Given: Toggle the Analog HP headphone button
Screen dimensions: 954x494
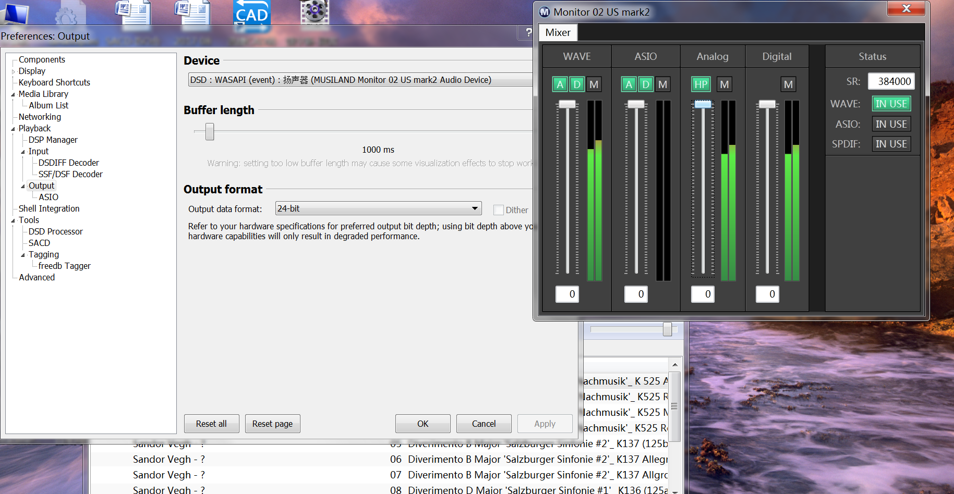Looking at the screenshot, I should 701,84.
